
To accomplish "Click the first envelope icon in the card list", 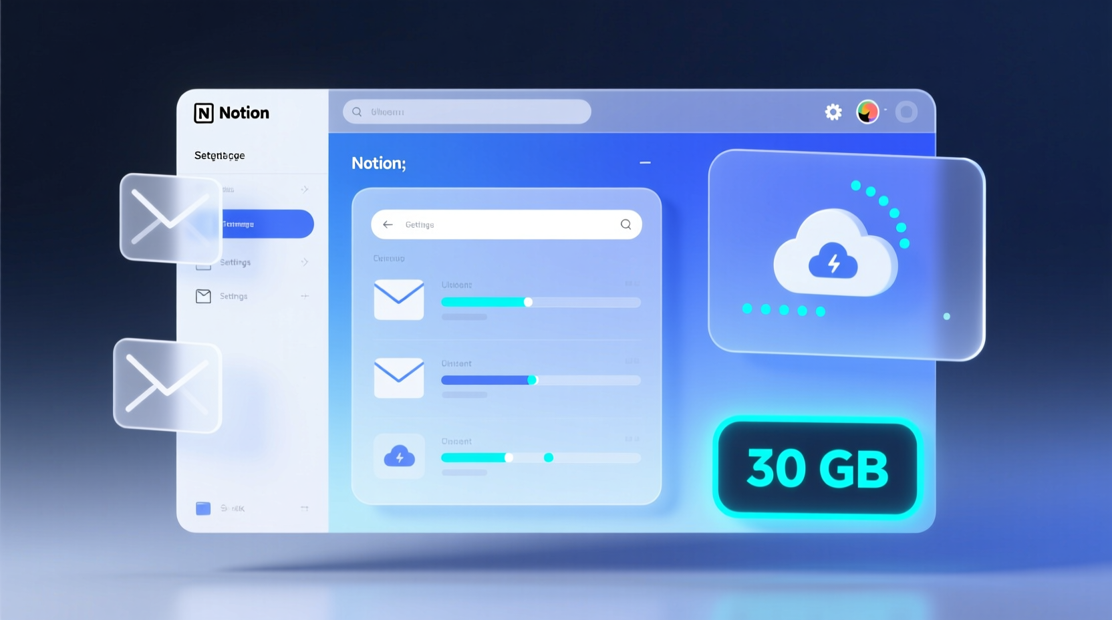I will coord(399,299).
